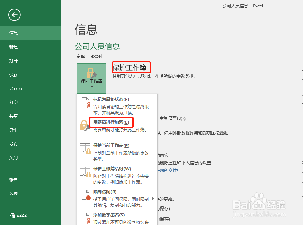Open the 选项 settings entry
303x225 pixels.
[x=14, y=193]
